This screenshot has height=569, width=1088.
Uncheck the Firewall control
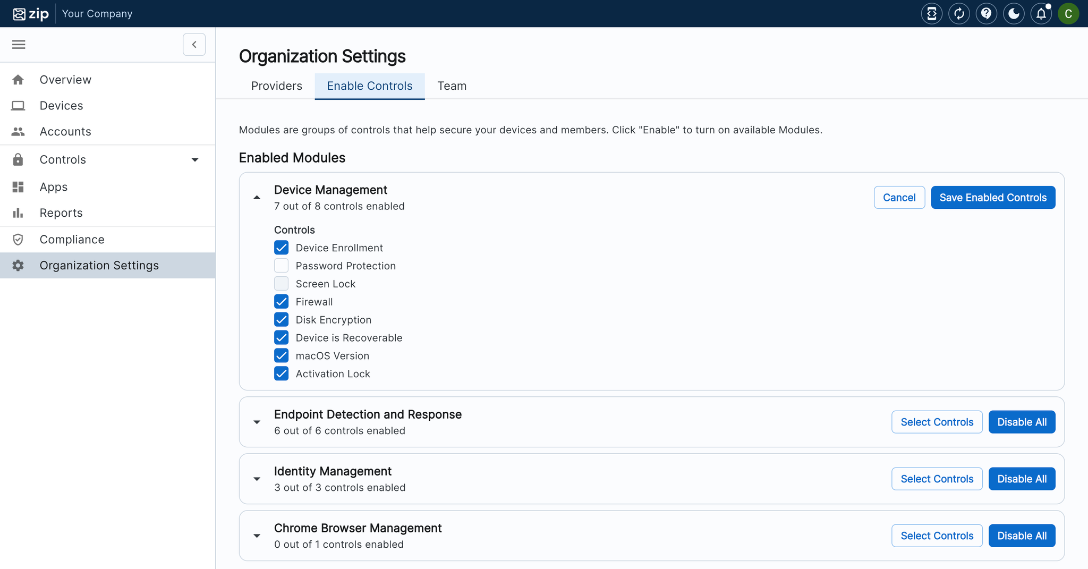pyautogui.click(x=282, y=302)
